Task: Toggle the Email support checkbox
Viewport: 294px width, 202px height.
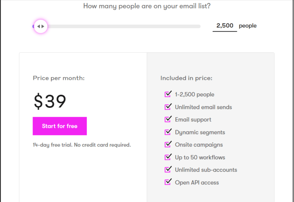Action: tap(168, 119)
